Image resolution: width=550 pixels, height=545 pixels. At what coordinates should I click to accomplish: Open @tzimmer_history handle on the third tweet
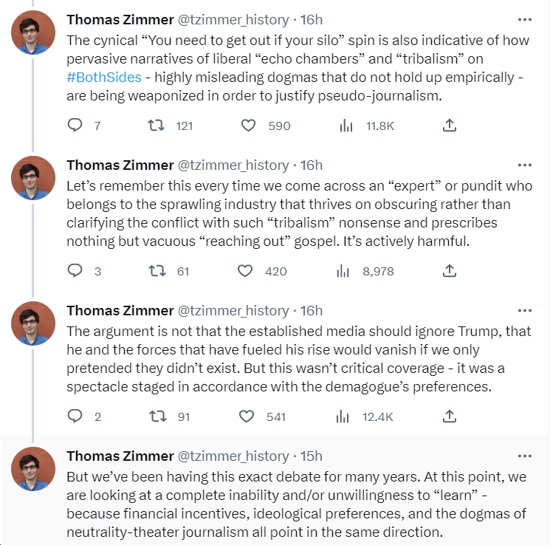[233, 311]
